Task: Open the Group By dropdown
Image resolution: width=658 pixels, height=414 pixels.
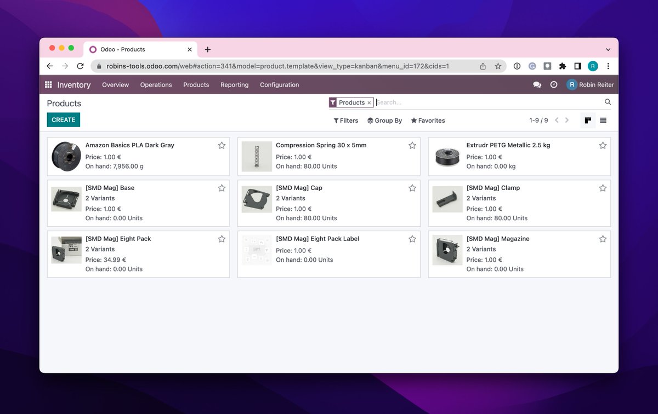Action: 384,120
